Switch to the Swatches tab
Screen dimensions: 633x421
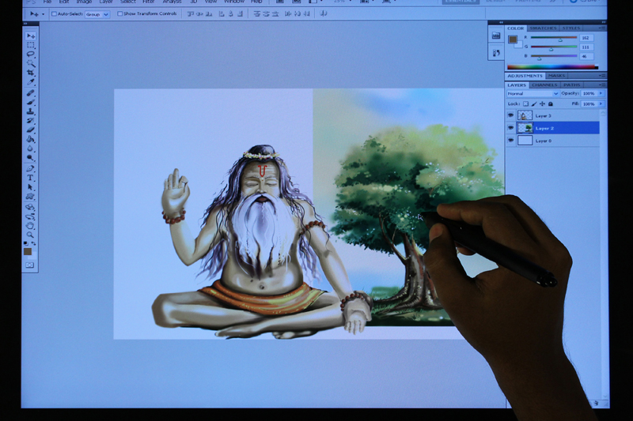click(543, 28)
